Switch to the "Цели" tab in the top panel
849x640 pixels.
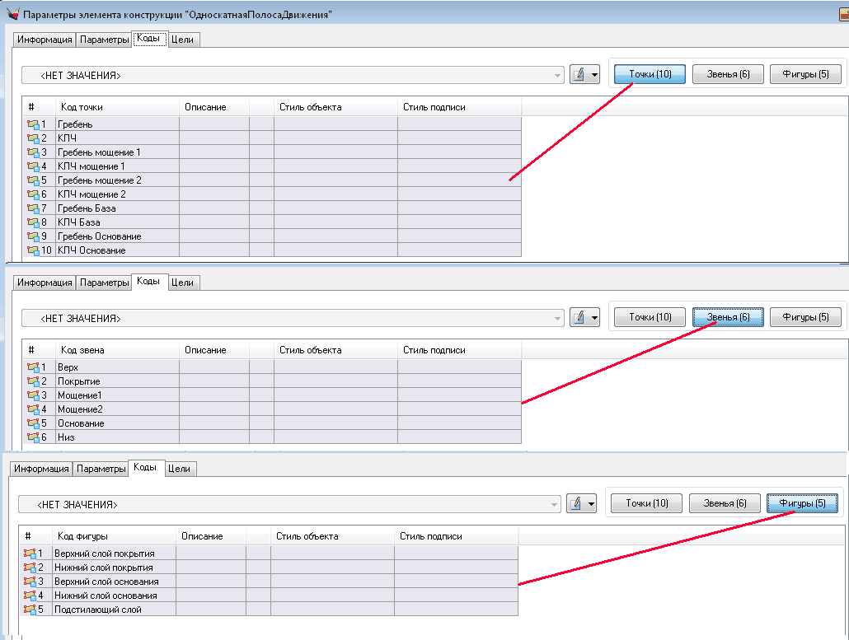(183, 40)
